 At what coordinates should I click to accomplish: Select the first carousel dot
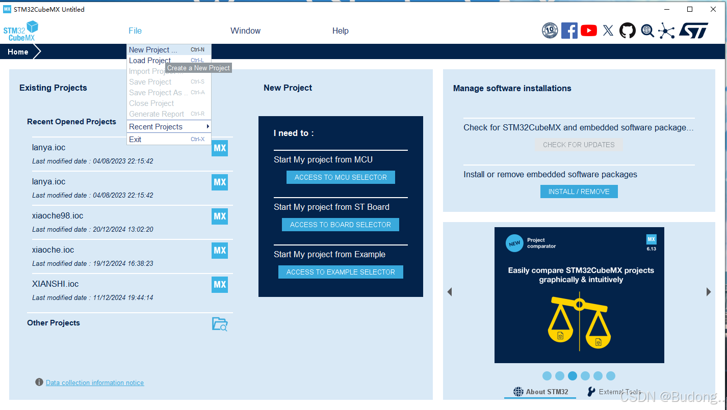point(547,376)
